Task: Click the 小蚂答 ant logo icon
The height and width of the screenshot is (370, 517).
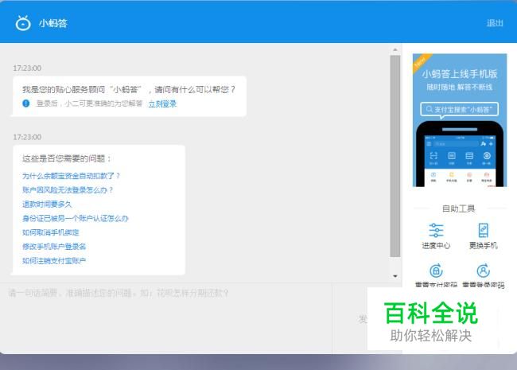Action: point(23,23)
